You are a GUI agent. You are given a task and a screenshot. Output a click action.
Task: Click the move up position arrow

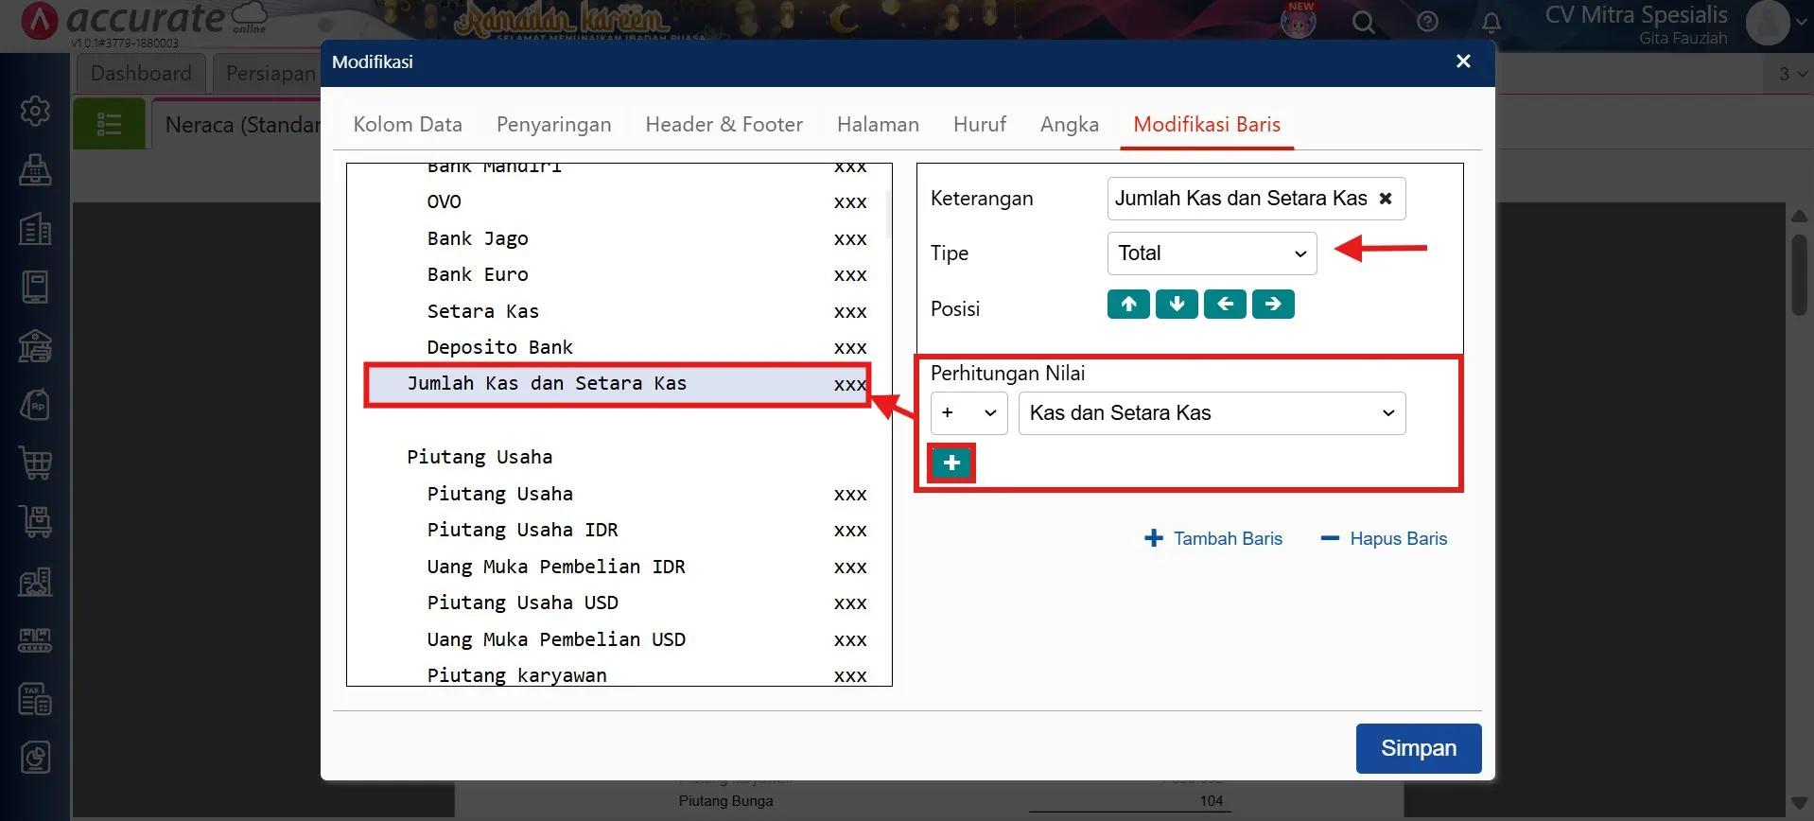click(1128, 305)
